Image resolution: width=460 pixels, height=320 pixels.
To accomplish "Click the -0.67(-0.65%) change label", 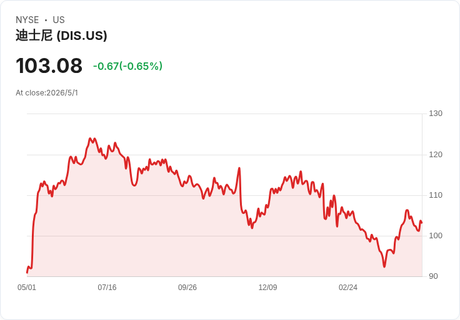I will [127, 66].
